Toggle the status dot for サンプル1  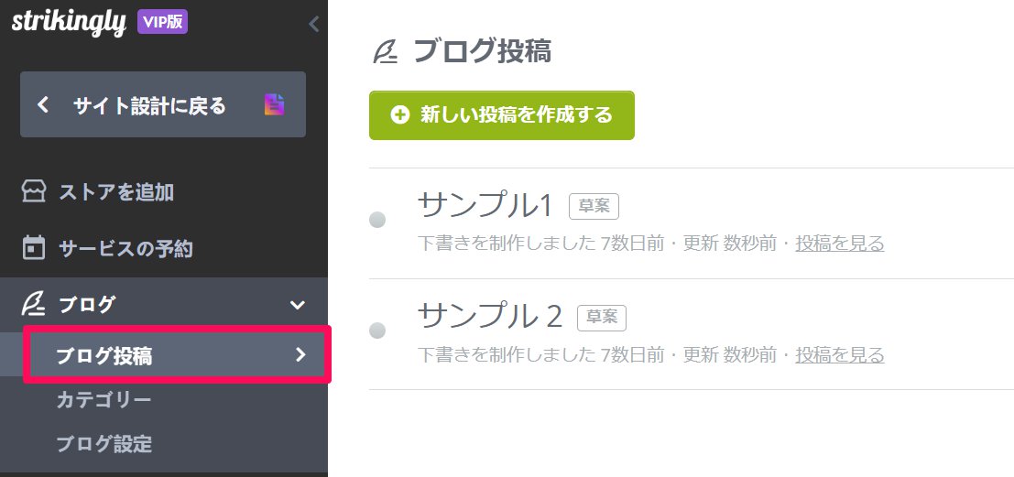[377, 220]
